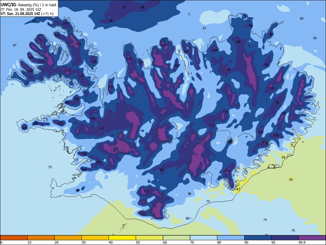326x245 pixels.
Task: Click the 30–40 amber legend swatch
Action: pyautogui.click(x=95, y=238)
